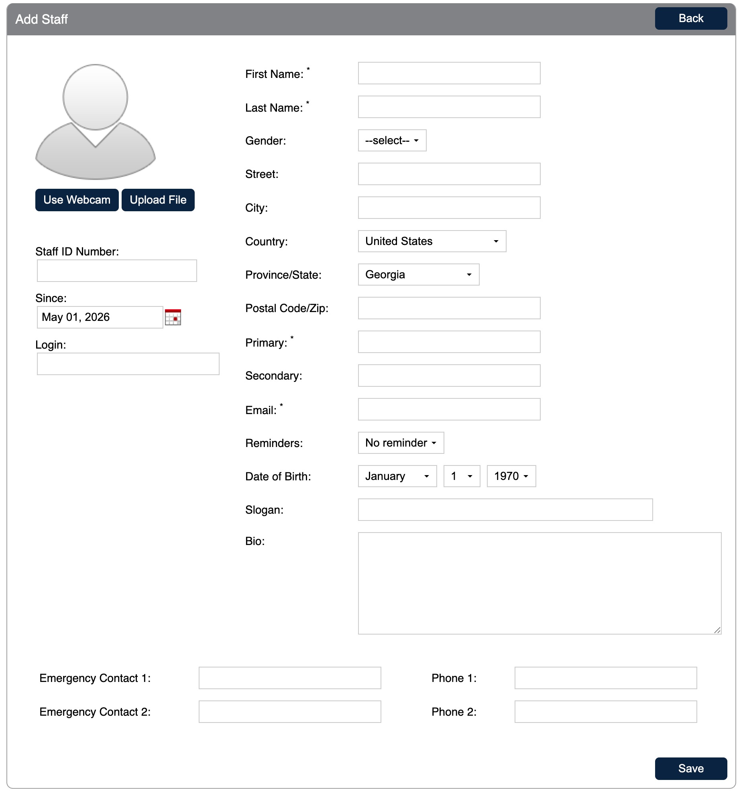Click inside the Bio text area

[x=539, y=584]
